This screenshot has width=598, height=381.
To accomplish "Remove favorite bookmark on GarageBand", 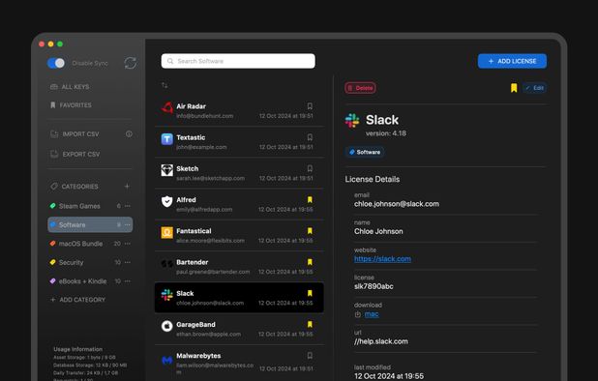I will click(x=310, y=324).
